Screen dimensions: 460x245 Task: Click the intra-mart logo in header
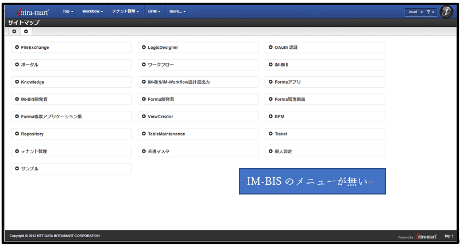[32, 11]
